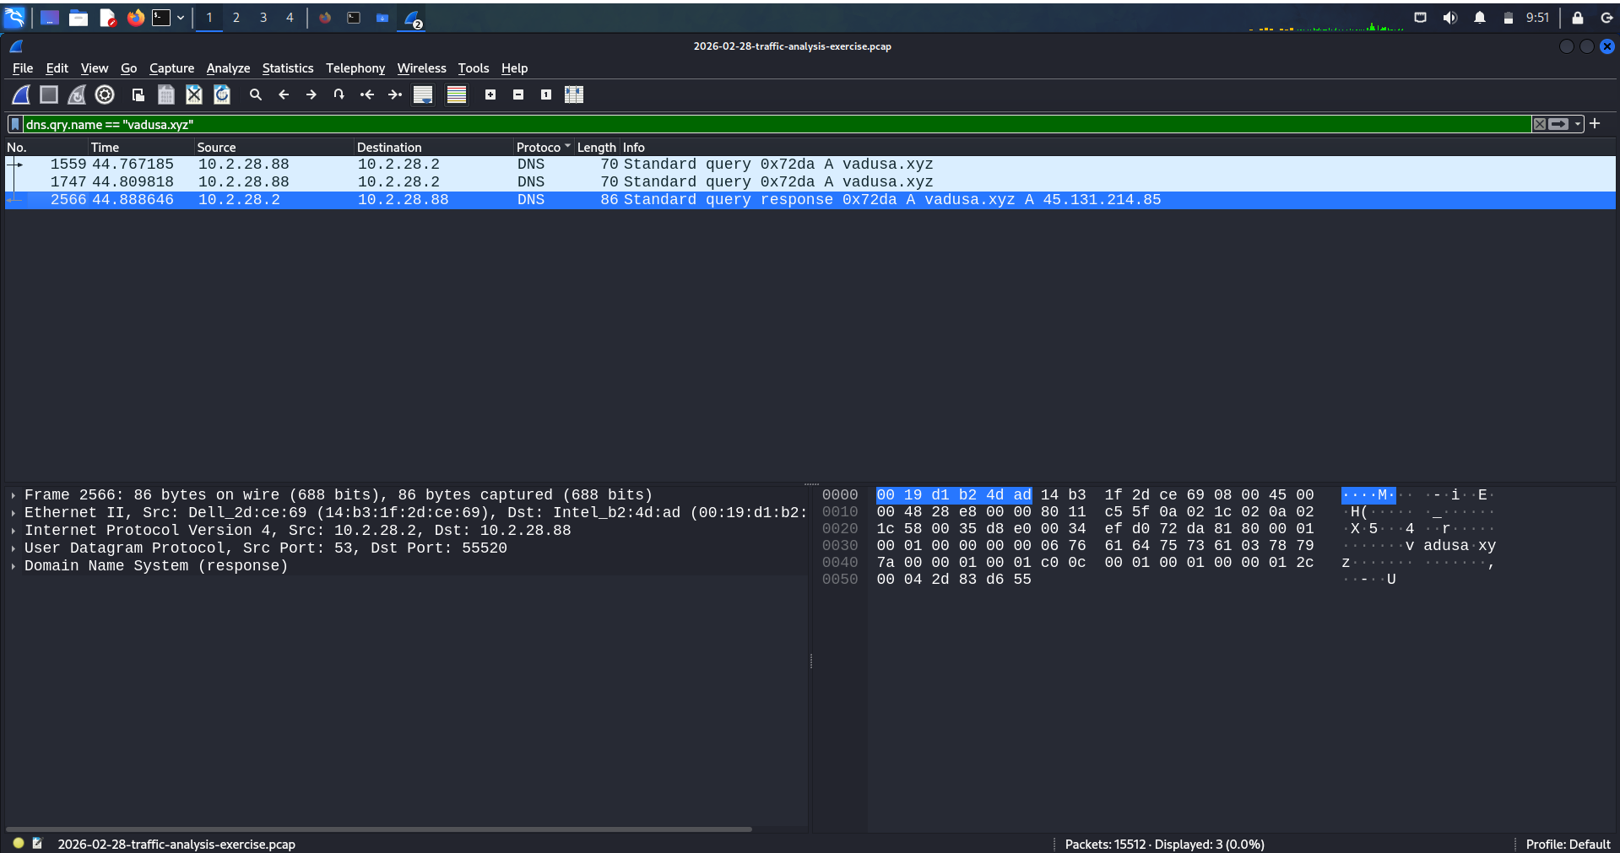Open display filter bookmarks icon

[x=14, y=124]
